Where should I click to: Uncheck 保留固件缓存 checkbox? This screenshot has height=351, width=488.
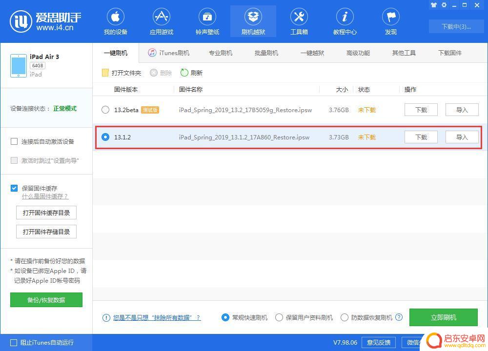pyautogui.click(x=14, y=188)
